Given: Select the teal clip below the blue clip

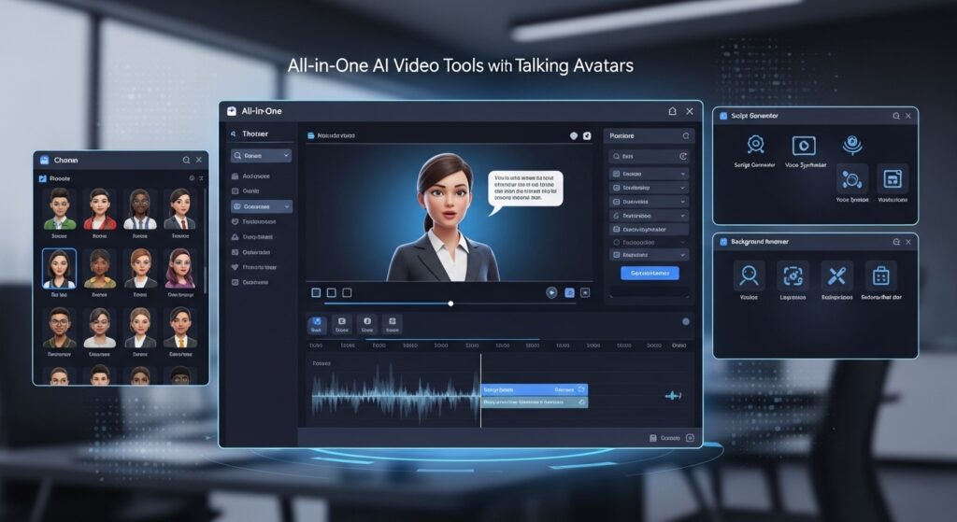Looking at the screenshot, I should (x=534, y=402).
